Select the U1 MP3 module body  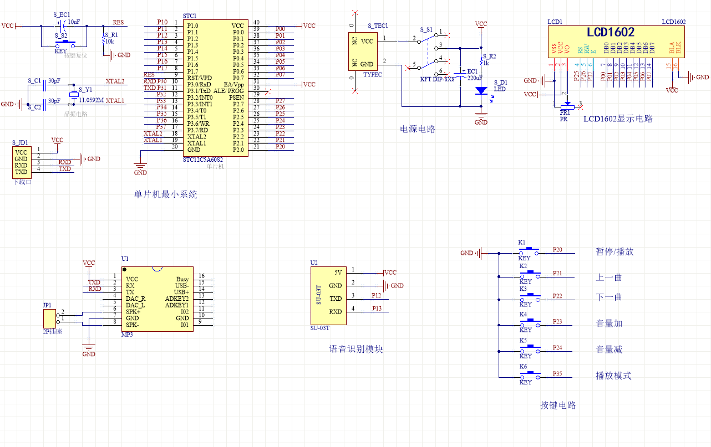click(x=157, y=299)
